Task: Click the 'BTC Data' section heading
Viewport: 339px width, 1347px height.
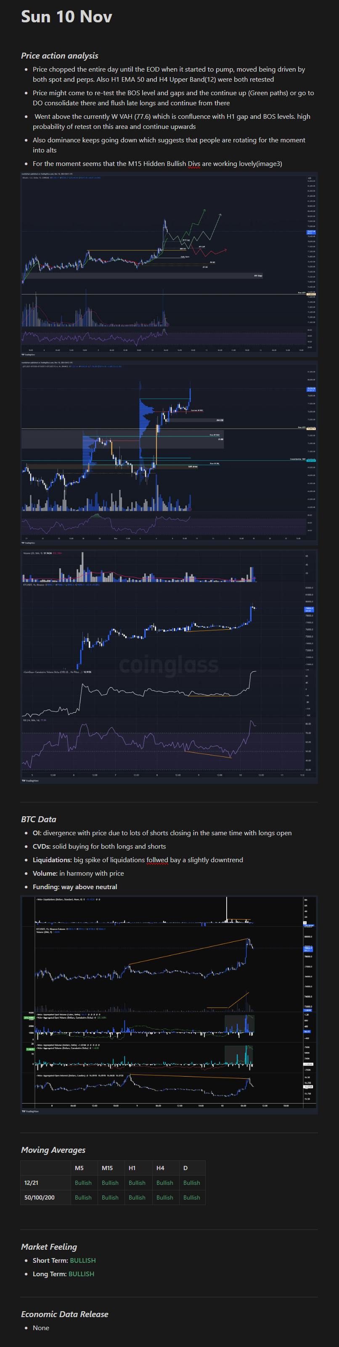Action: (x=39, y=819)
